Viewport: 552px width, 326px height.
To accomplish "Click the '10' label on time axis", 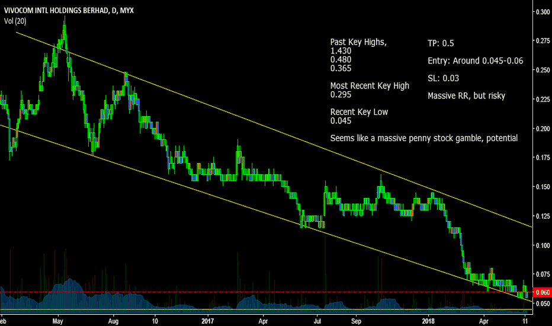I will tap(155, 321).
